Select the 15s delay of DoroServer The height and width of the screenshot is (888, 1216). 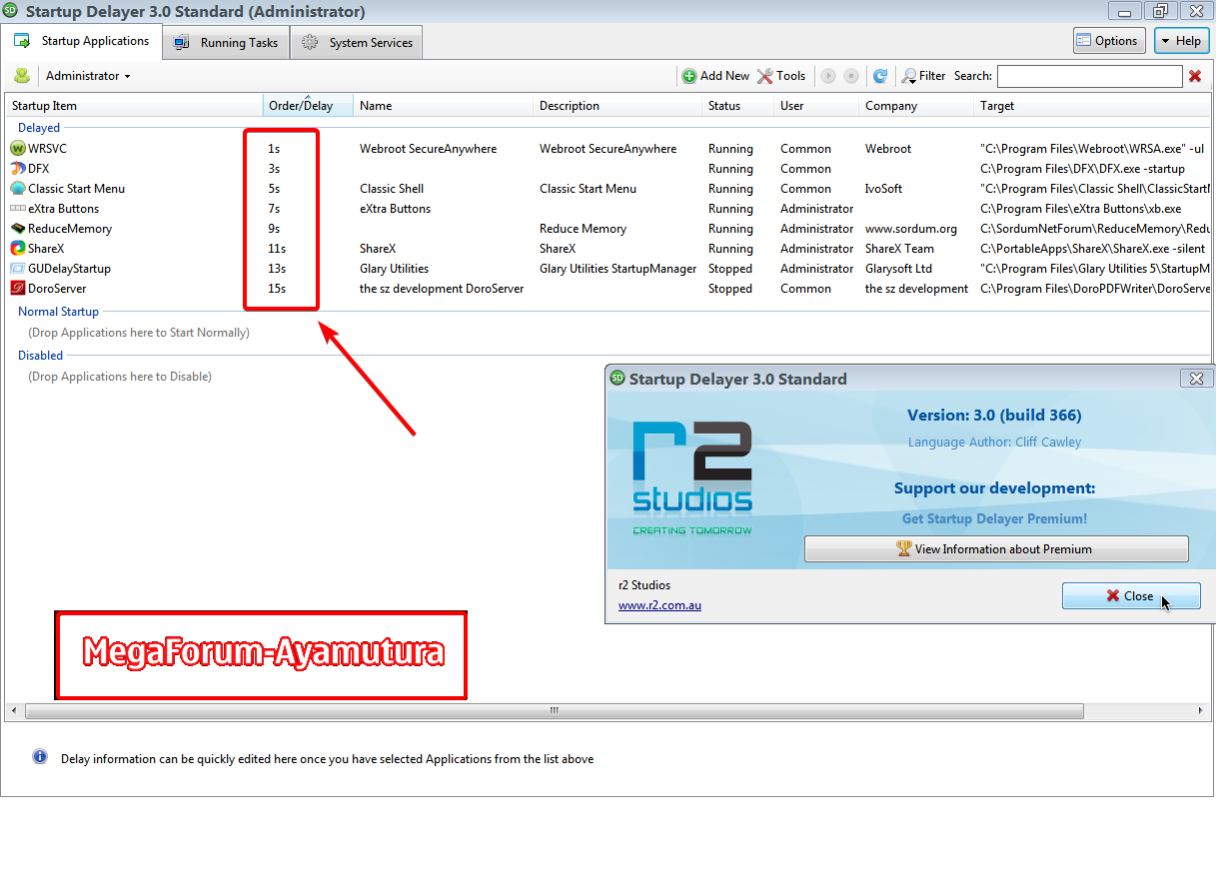click(277, 289)
